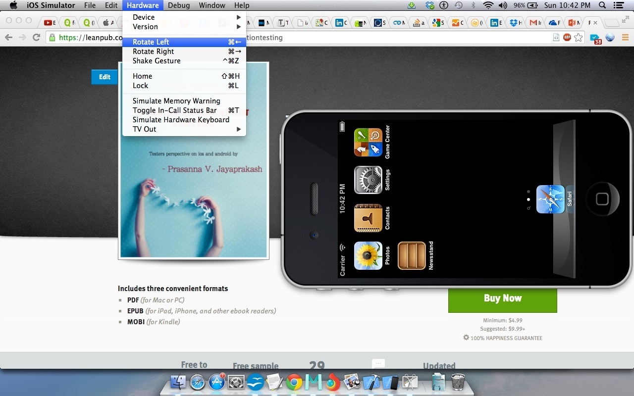Open Google Chrome from the Dock
This screenshot has width=634, height=396.
[x=294, y=383]
